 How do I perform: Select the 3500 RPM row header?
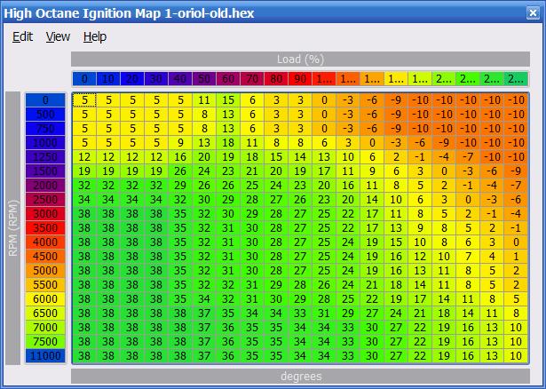coord(45,228)
